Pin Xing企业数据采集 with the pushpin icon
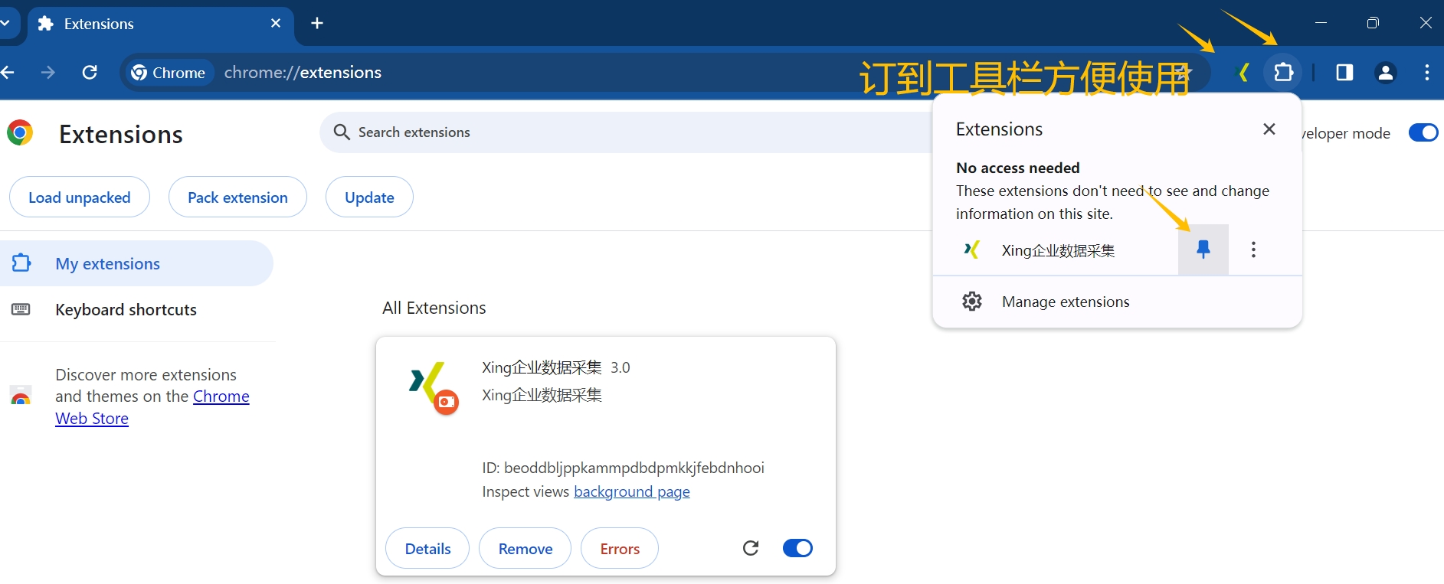Viewport: 1444px width, 584px height. [1203, 250]
